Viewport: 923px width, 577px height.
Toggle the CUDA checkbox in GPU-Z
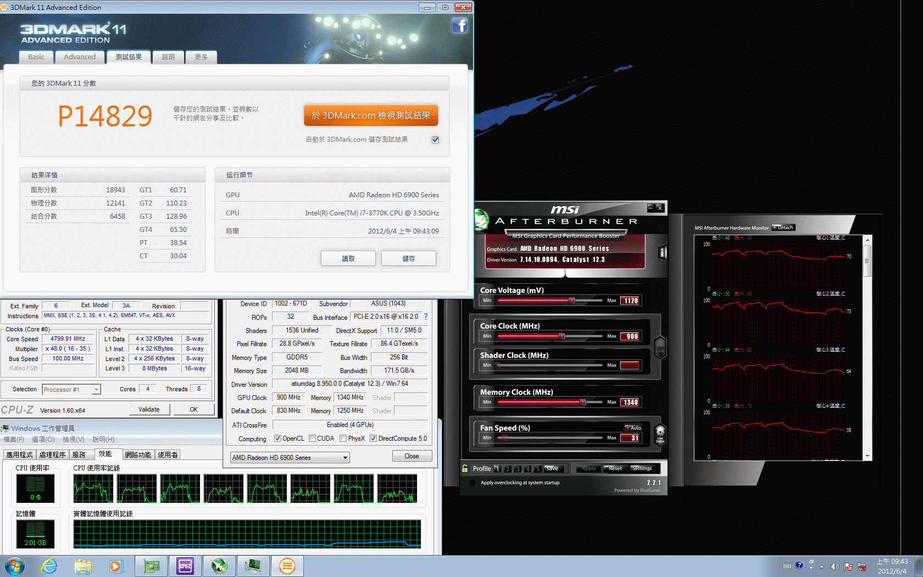point(313,439)
